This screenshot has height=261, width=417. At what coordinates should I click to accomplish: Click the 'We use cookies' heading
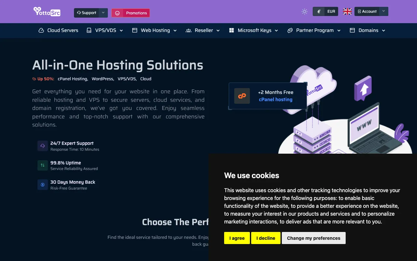click(x=252, y=176)
